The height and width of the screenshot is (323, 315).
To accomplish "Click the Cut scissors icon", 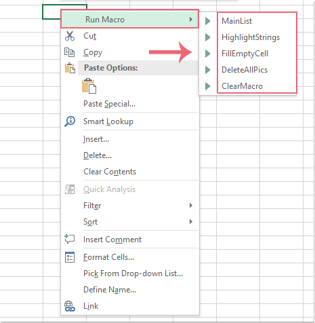I will [x=70, y=36].
